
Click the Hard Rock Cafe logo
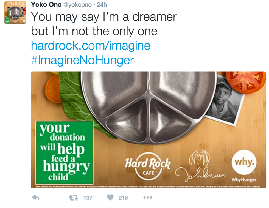click(x=148, y=166)
